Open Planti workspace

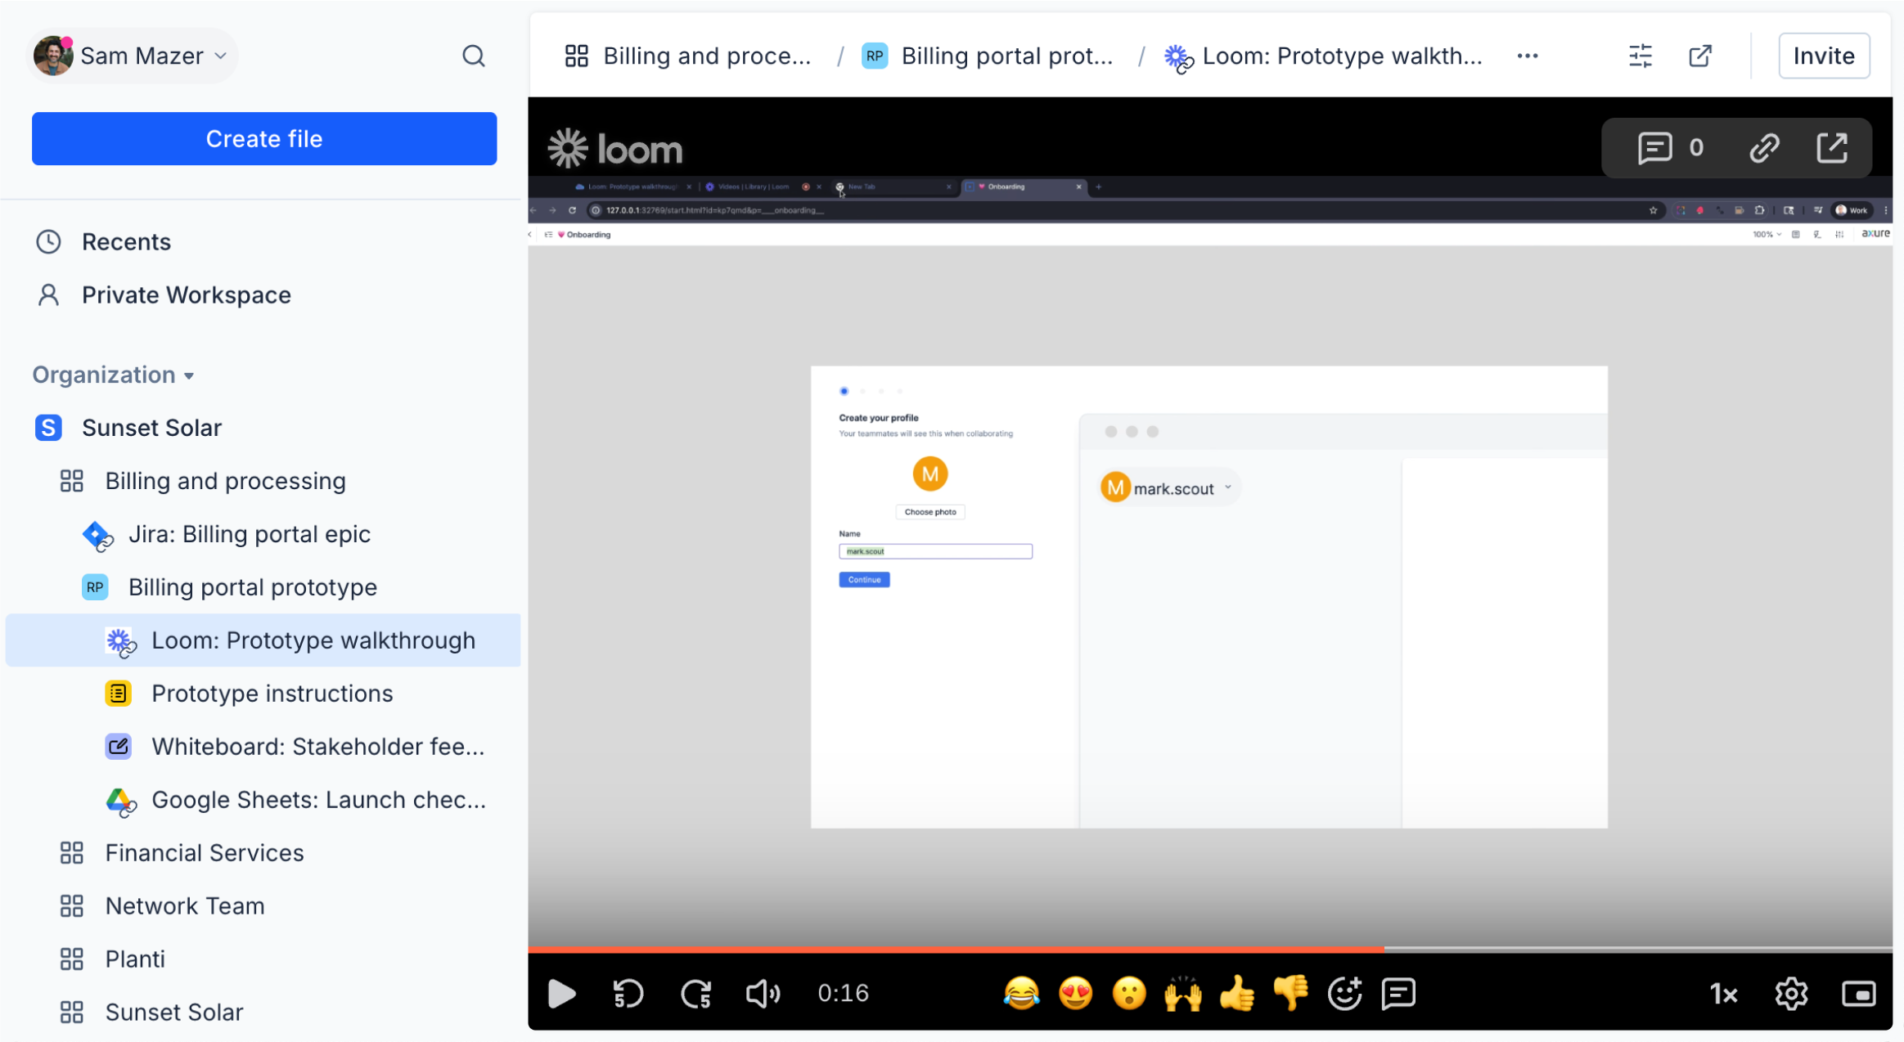tap(112, 959)
